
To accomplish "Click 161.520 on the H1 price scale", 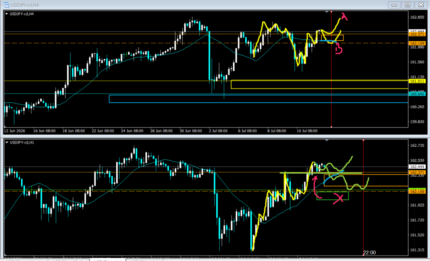I will [x=417, y=235].
